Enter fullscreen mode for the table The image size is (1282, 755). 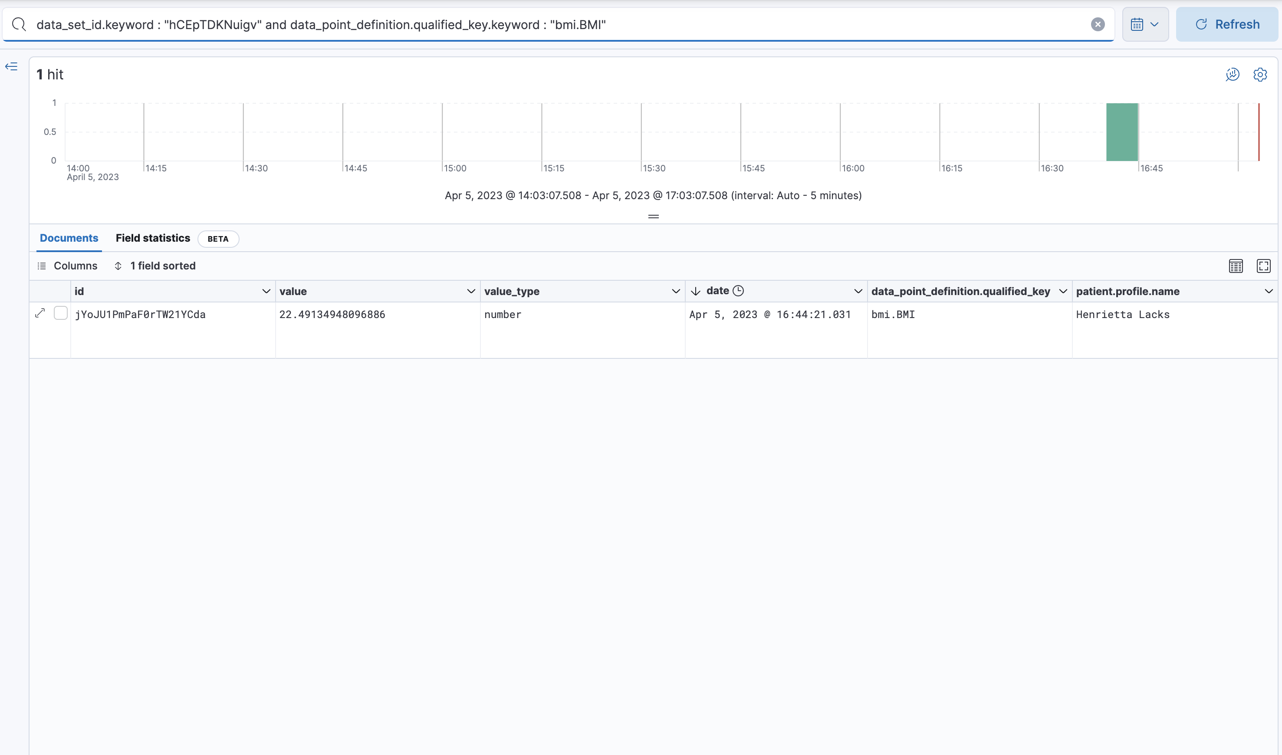coord(1263,266)
